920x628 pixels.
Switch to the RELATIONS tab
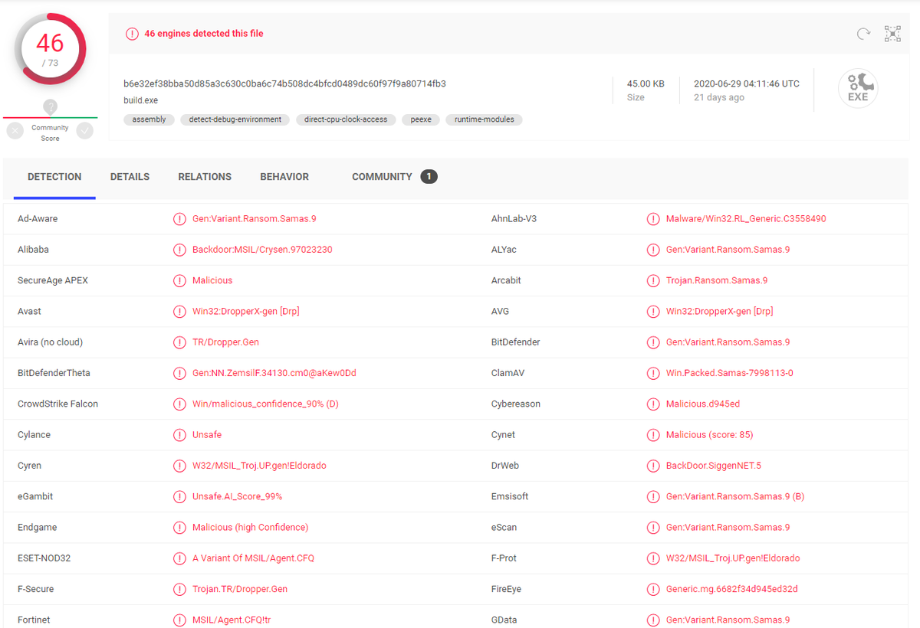[x=205, y=177]
